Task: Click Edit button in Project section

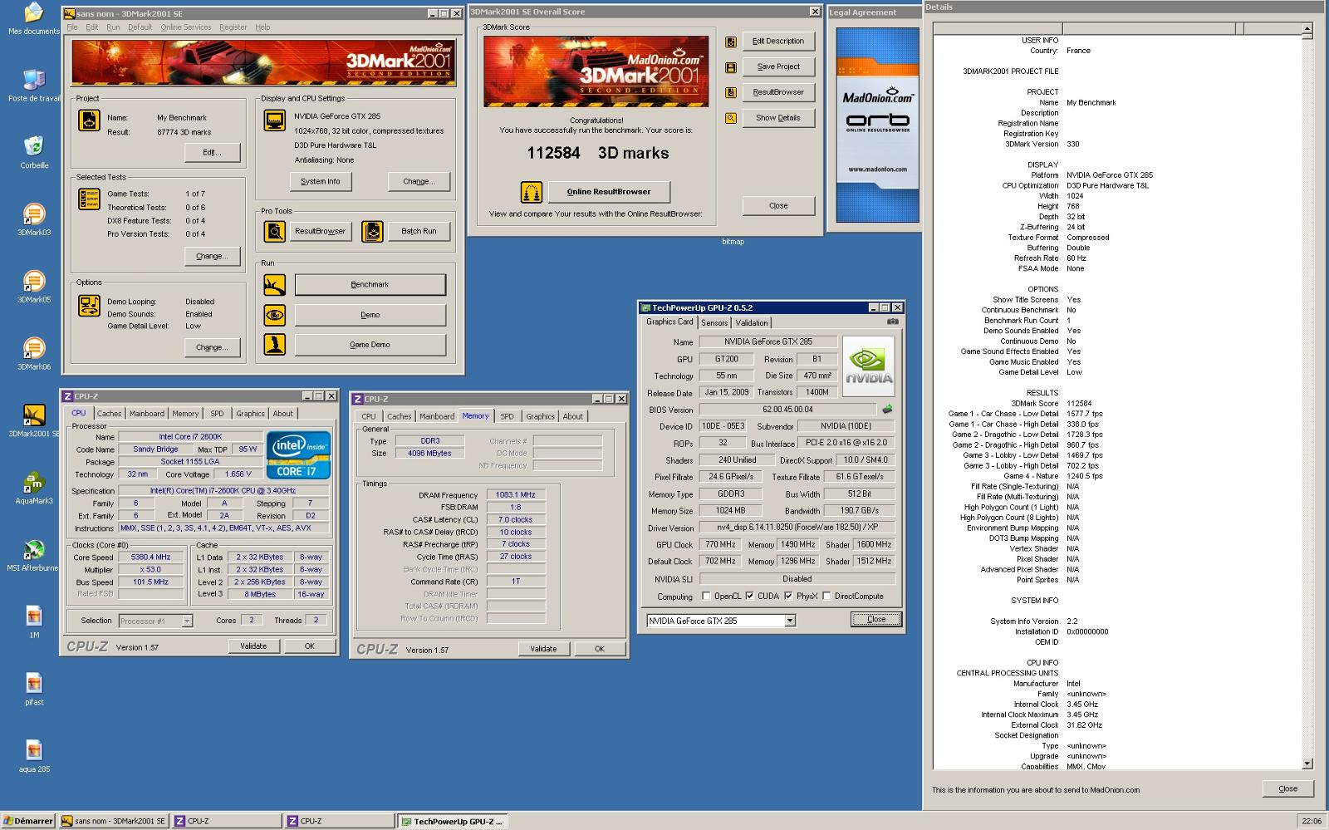Action: pos(212,153)
